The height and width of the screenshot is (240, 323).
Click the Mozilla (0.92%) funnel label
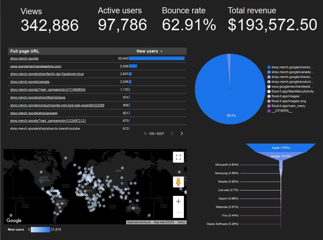click(228, 182)
